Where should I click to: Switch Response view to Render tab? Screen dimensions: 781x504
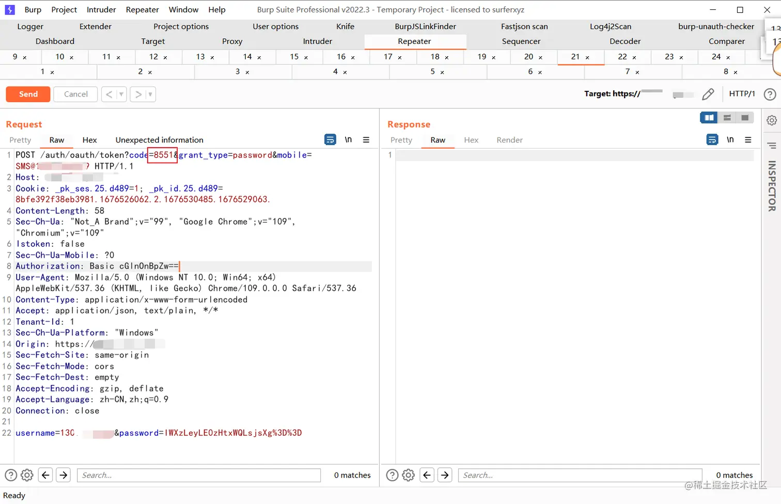[x=509, y=140]
